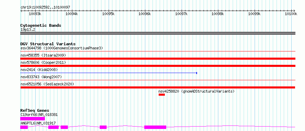The image size is (305, 131).
Task: Open variant nsv6521056 (Sedlazeck2020) label
Action: (47, 84)
